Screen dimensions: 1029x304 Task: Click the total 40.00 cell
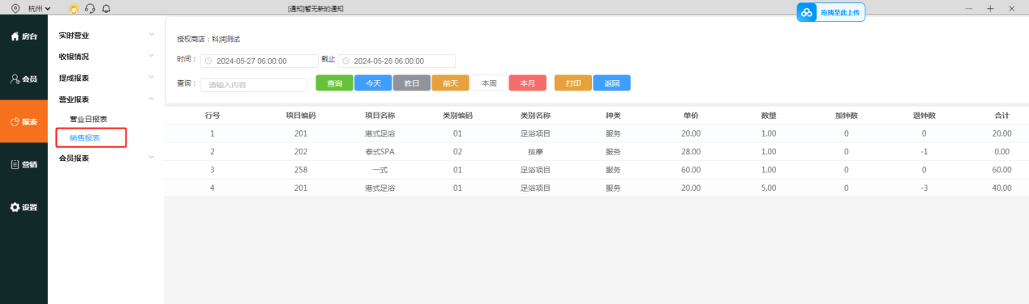pos(1001,188)
